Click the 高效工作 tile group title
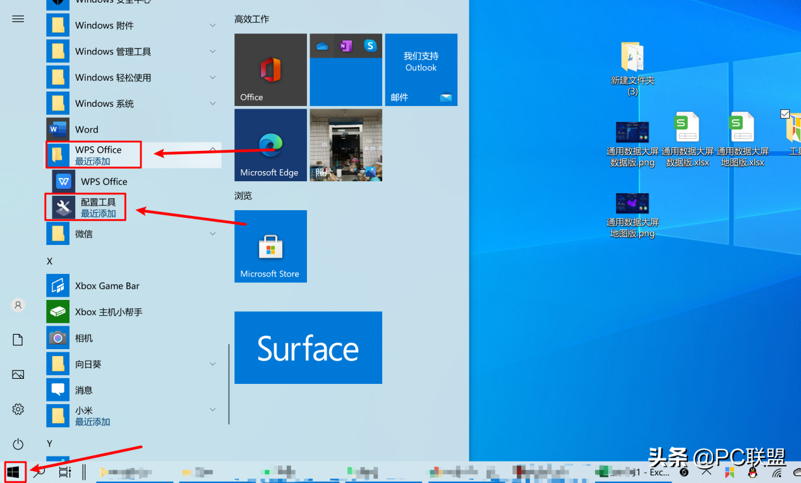801x483 pixels. pos(251,19)
